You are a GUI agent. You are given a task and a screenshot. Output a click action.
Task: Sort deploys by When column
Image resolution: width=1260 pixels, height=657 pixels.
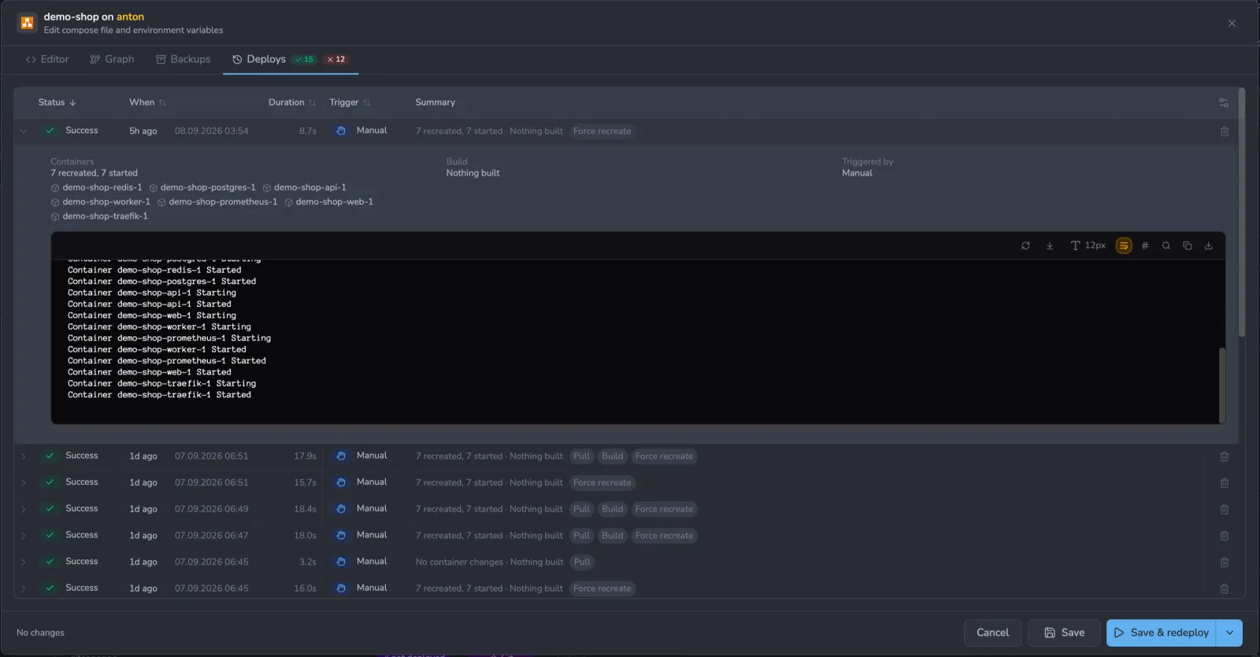(147, 102)
